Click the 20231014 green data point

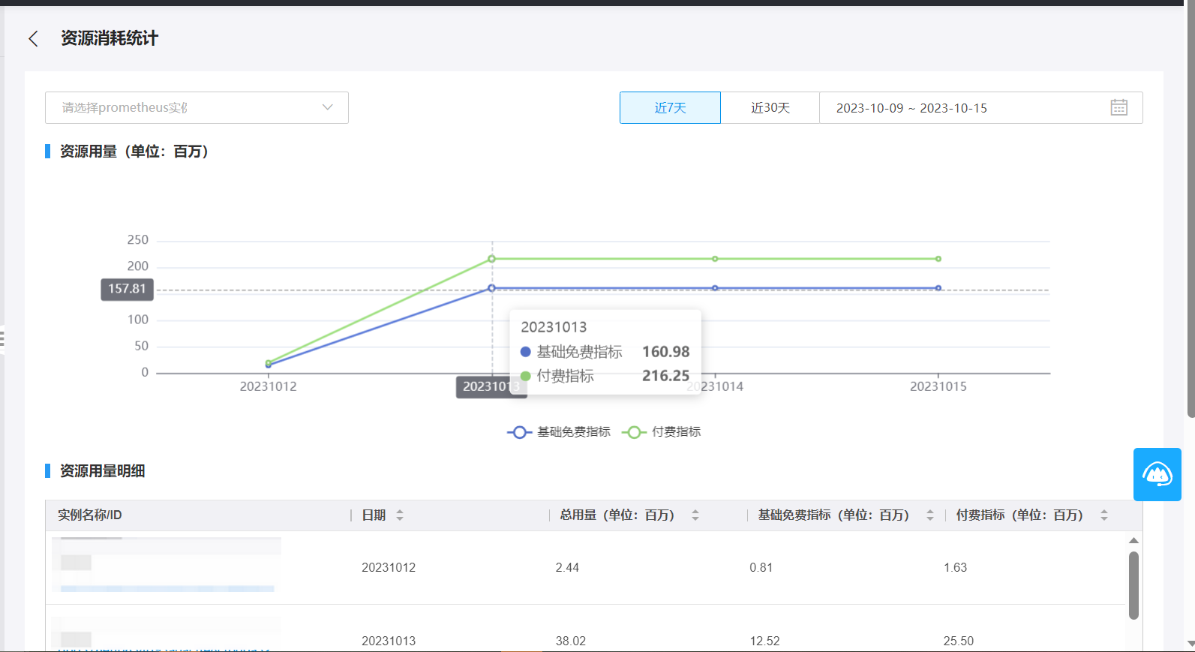coord(715,259)
